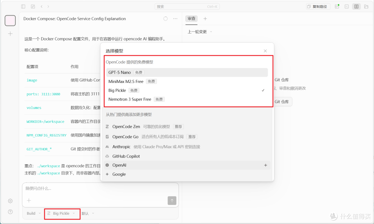374x224 pixels.
Task: Add a new tab with plus
Action: [205, 19]
